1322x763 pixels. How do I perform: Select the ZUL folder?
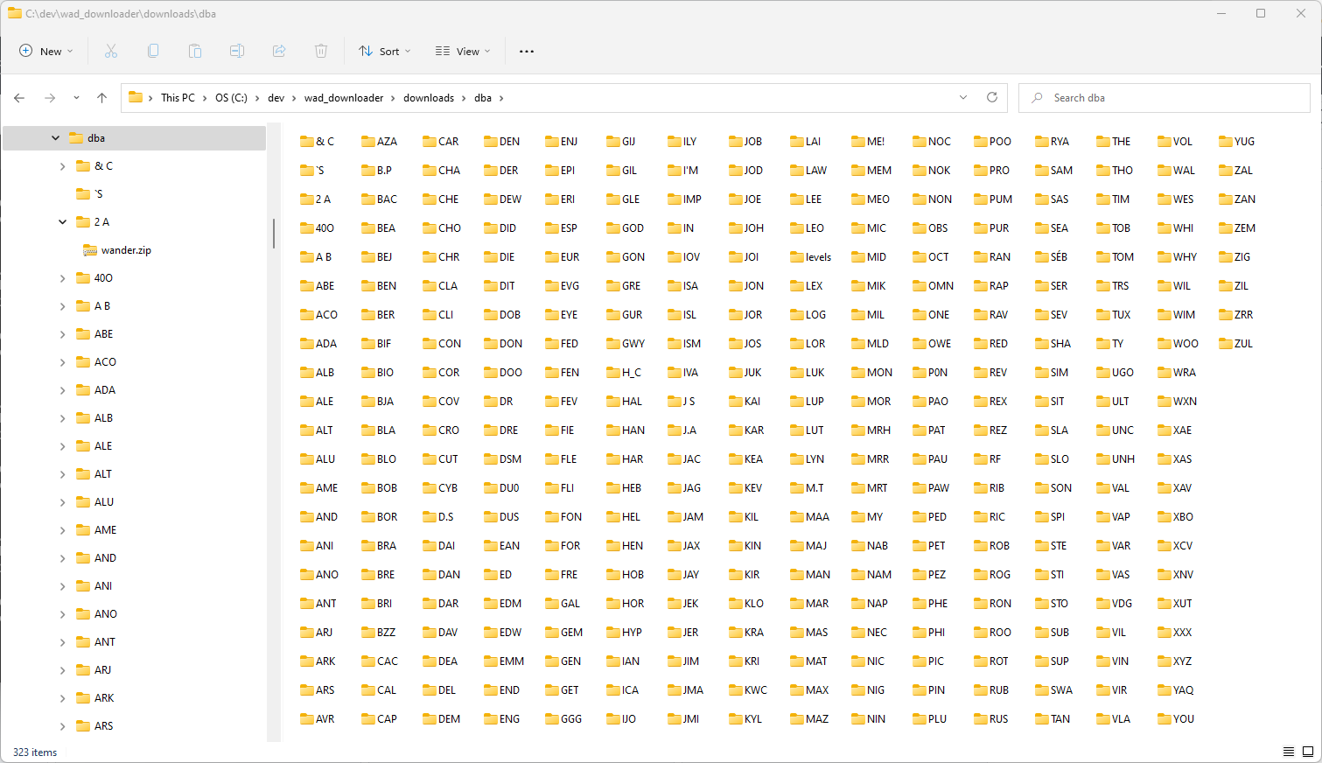coord(1235,344)
